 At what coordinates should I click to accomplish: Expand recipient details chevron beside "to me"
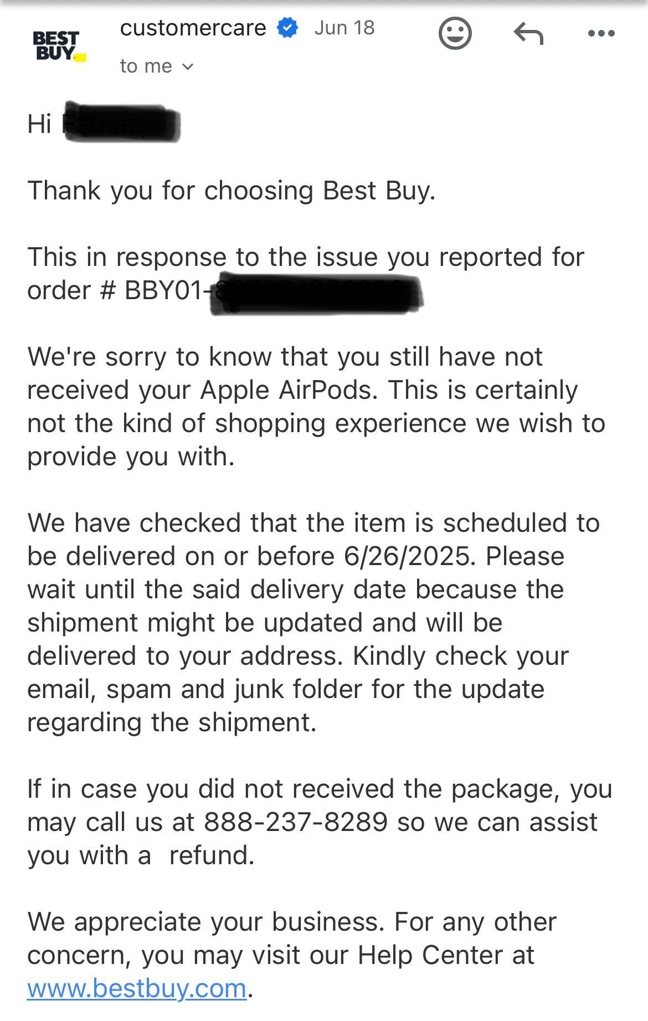pyautogui.click(x=188, y=67)
